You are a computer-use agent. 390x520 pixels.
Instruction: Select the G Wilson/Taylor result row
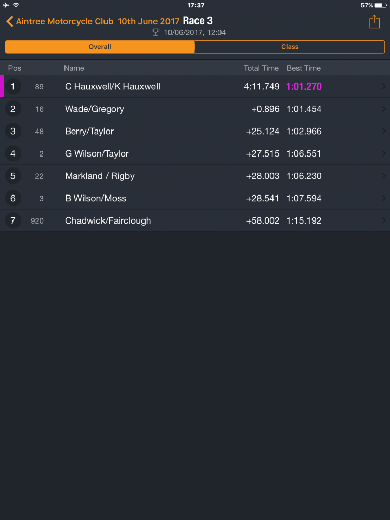195,153
